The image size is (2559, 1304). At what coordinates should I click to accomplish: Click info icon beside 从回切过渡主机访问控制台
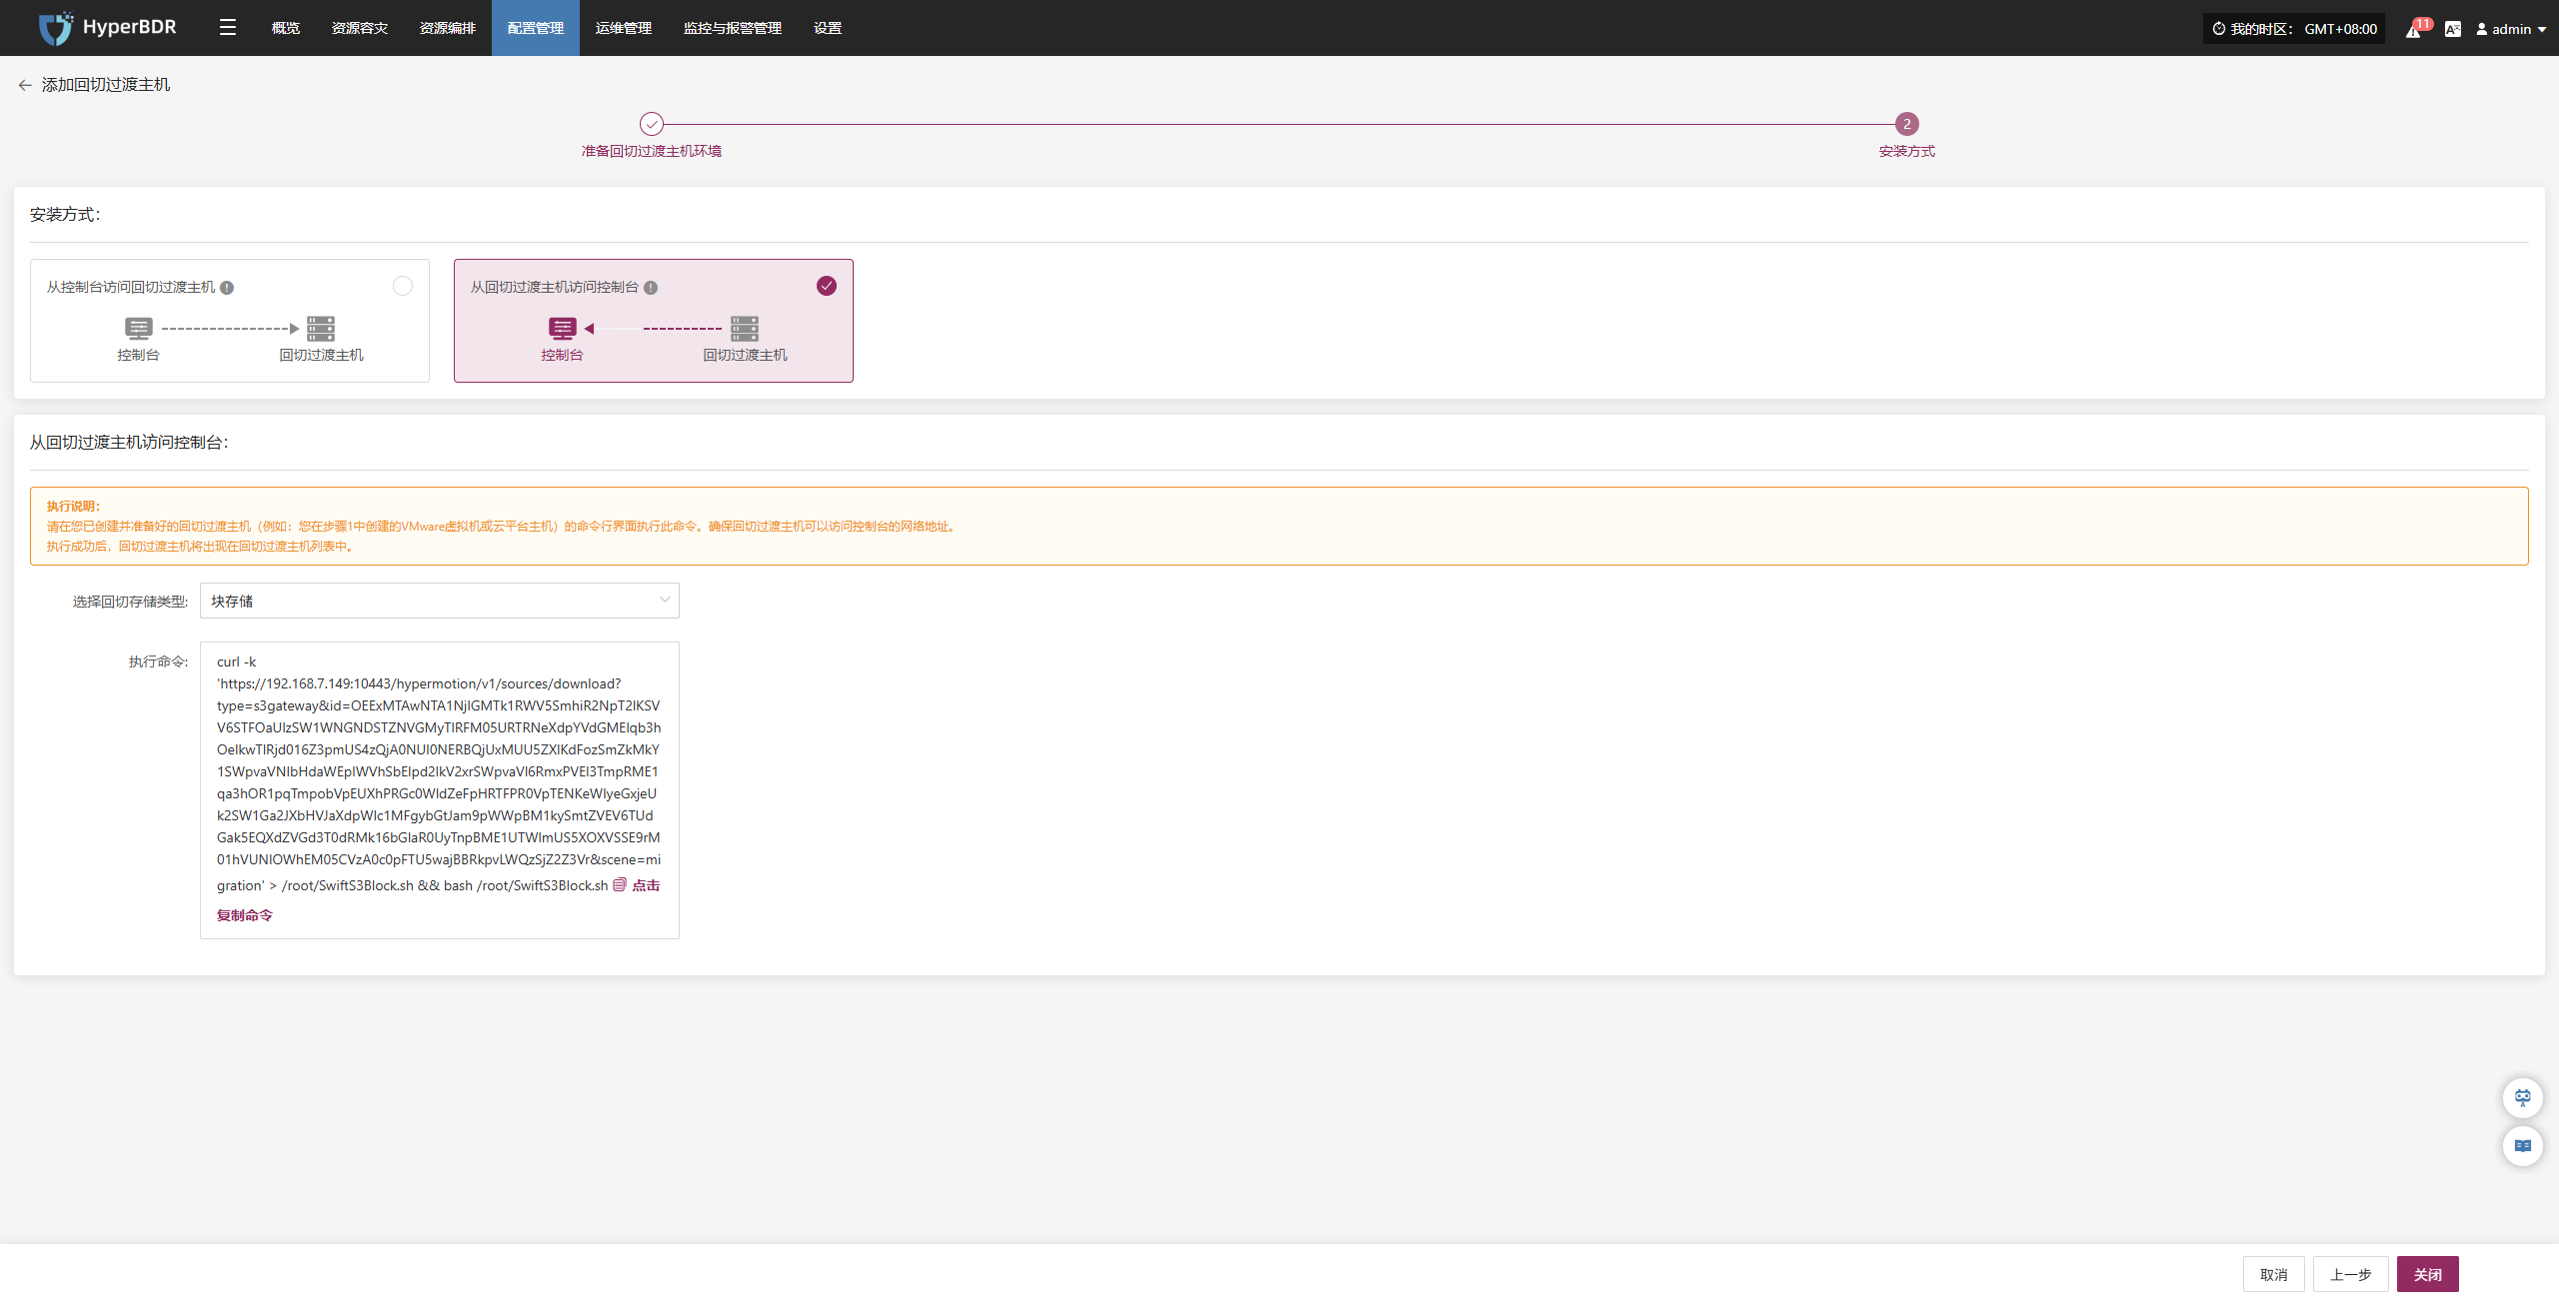click(651, 288)
